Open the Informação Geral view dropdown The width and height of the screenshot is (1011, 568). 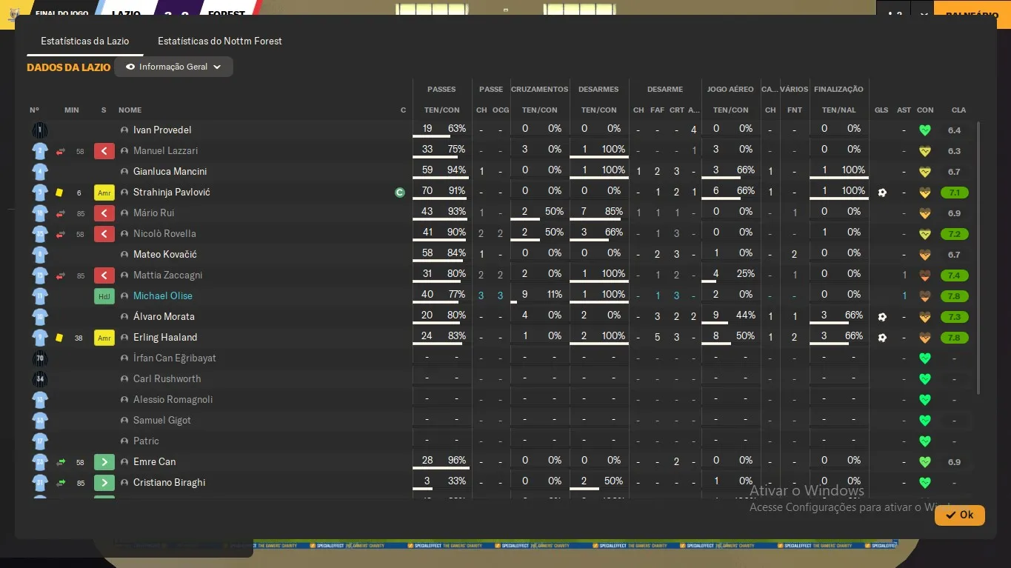173,67
